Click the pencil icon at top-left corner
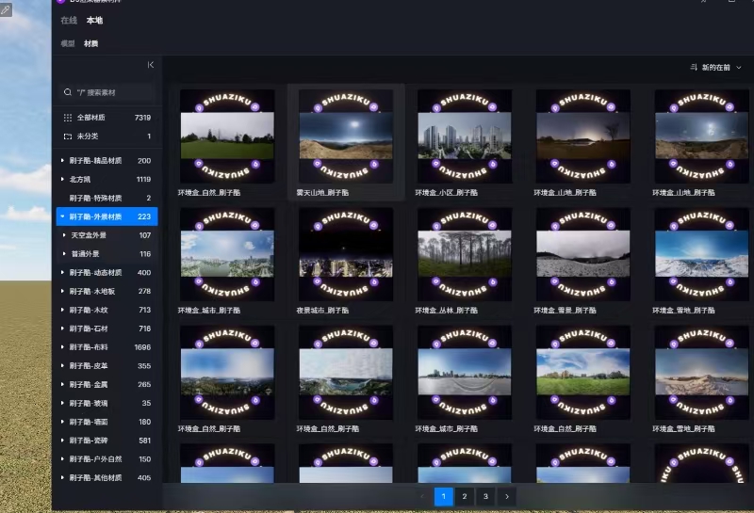Viewport: 754px width, 513px height. pos(6,9)
